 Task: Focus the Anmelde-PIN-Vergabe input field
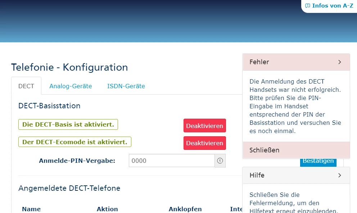pos(172,161)
